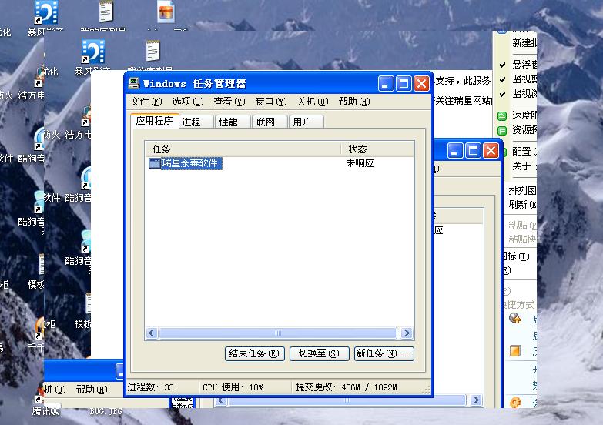603x425 pixels.
Task: Close the window behind Task Manager
Action: [x=491, y=150]
